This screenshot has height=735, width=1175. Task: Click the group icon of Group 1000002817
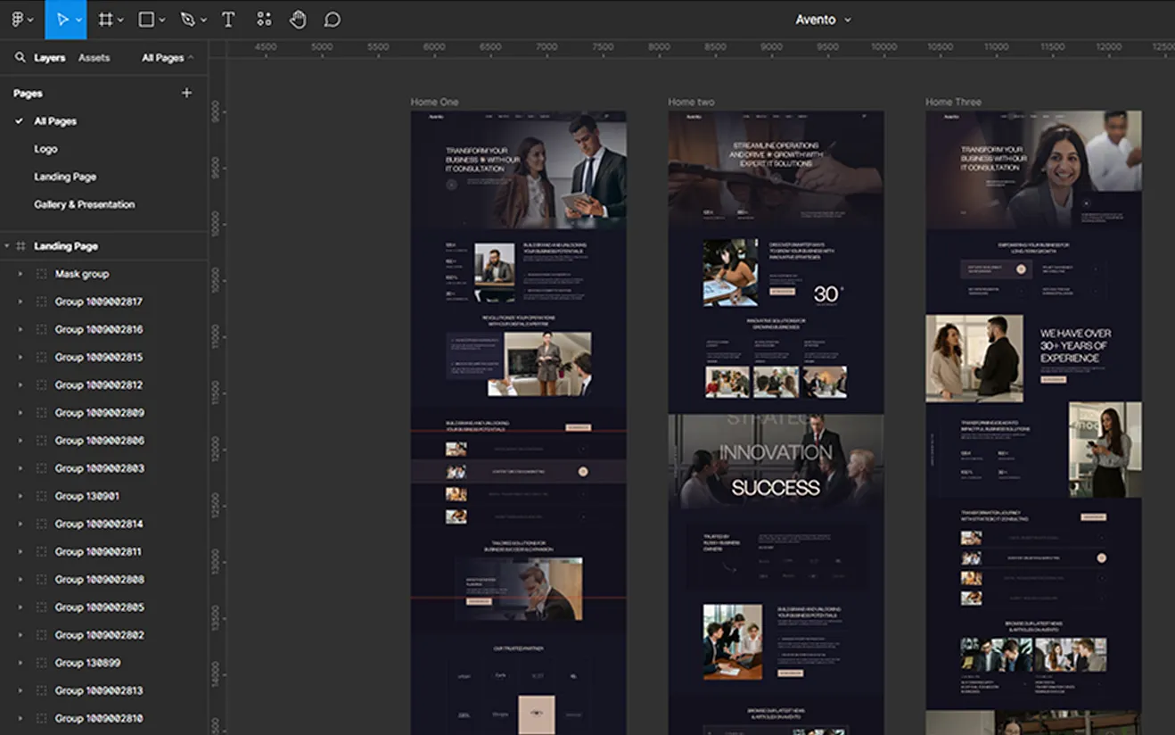coord(41,301)
